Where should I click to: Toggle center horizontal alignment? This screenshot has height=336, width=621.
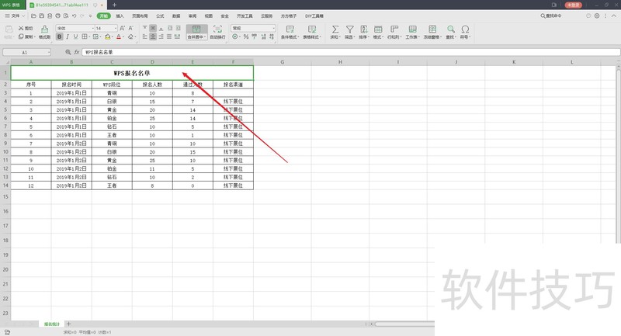(153, 36)
